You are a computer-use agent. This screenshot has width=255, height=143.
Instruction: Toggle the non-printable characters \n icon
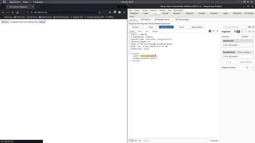(214, 31)
